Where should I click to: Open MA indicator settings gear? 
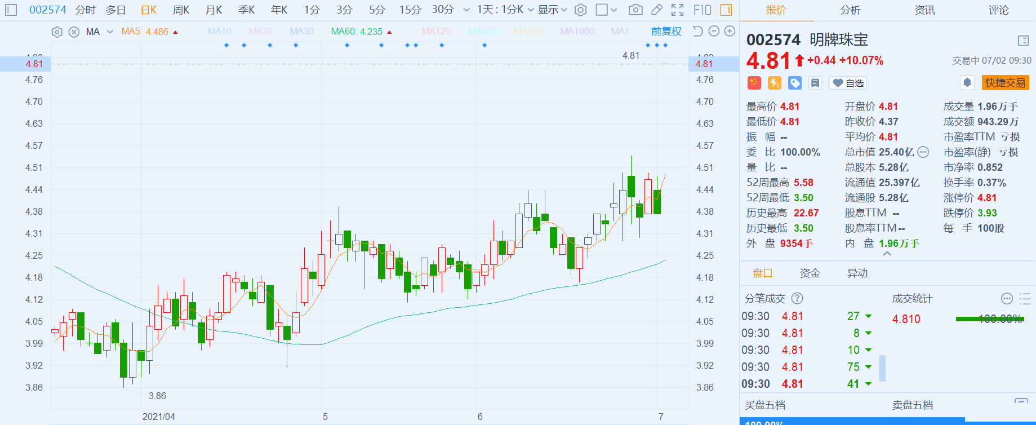click(x=57, y=32)
